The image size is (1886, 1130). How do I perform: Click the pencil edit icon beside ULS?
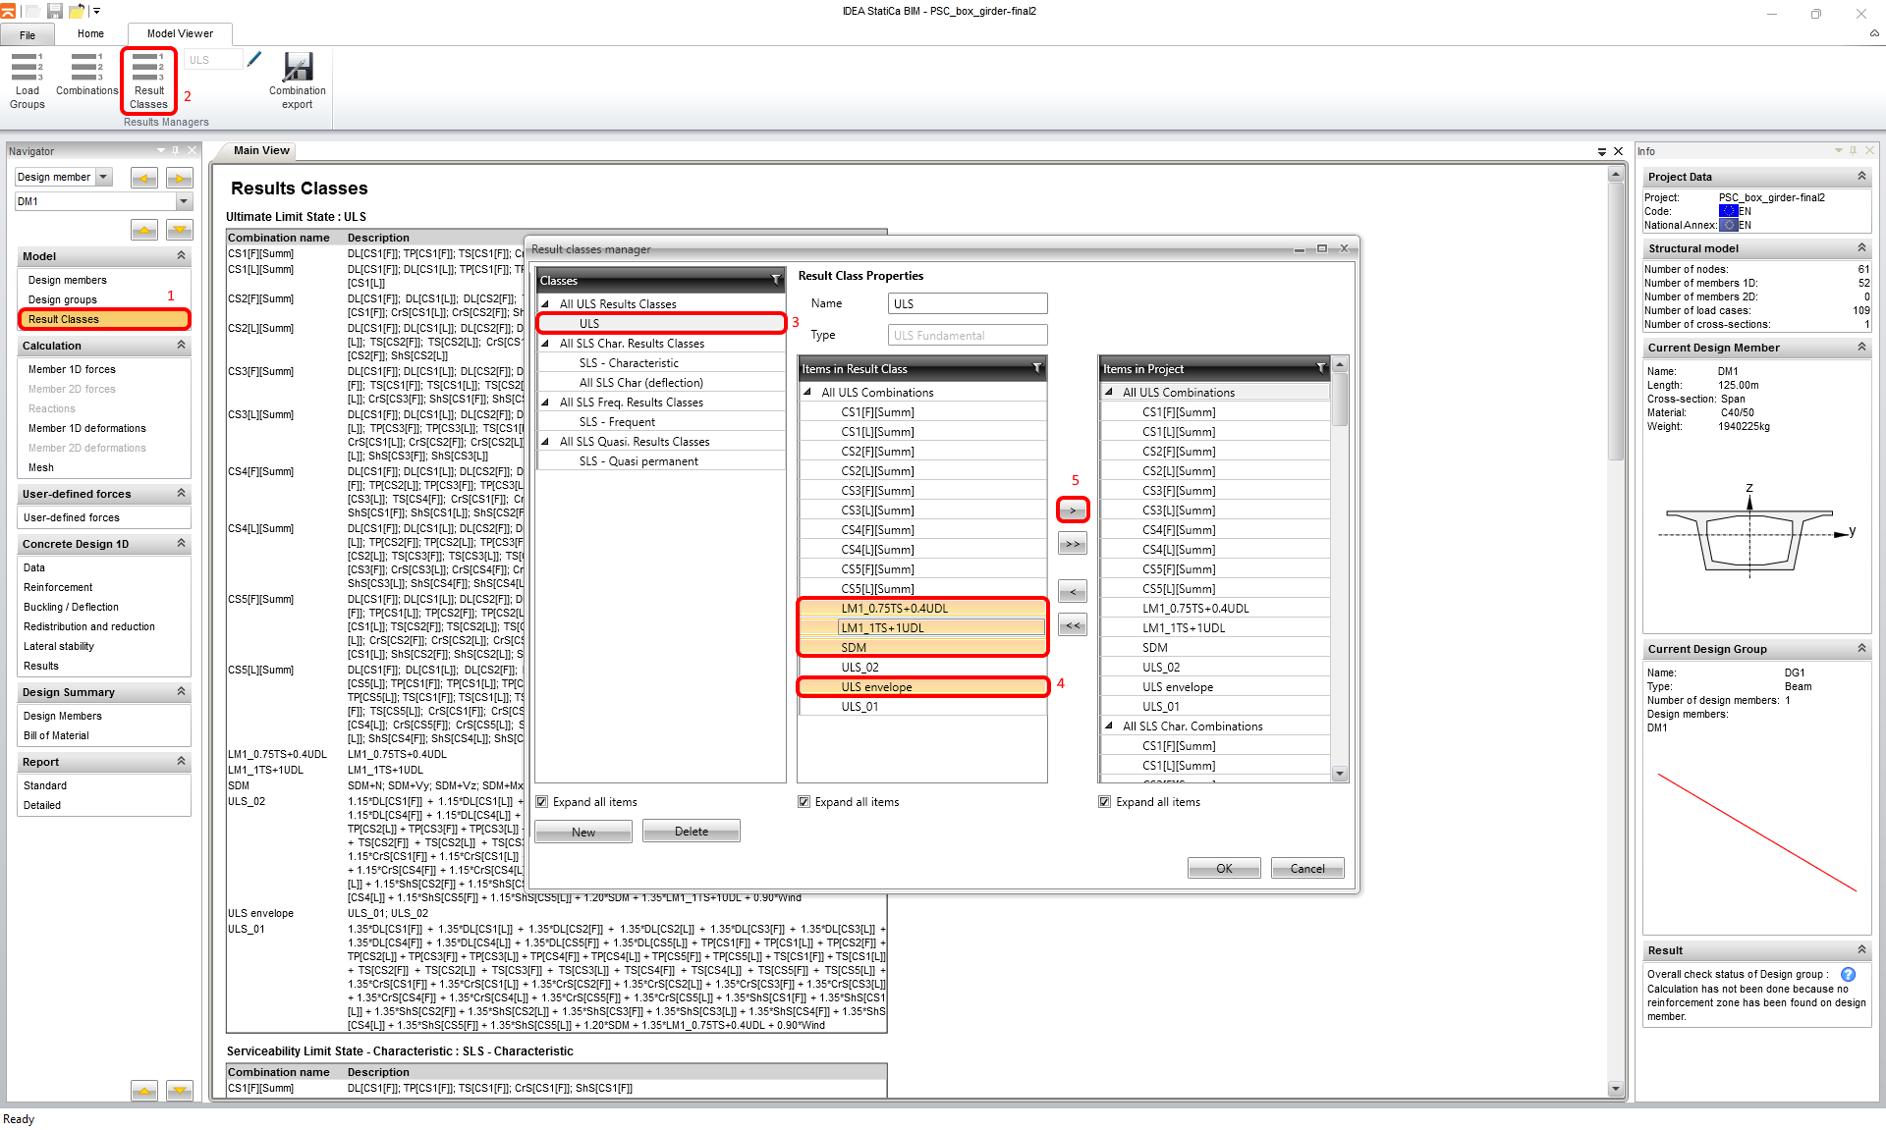[x=254, y=59]
